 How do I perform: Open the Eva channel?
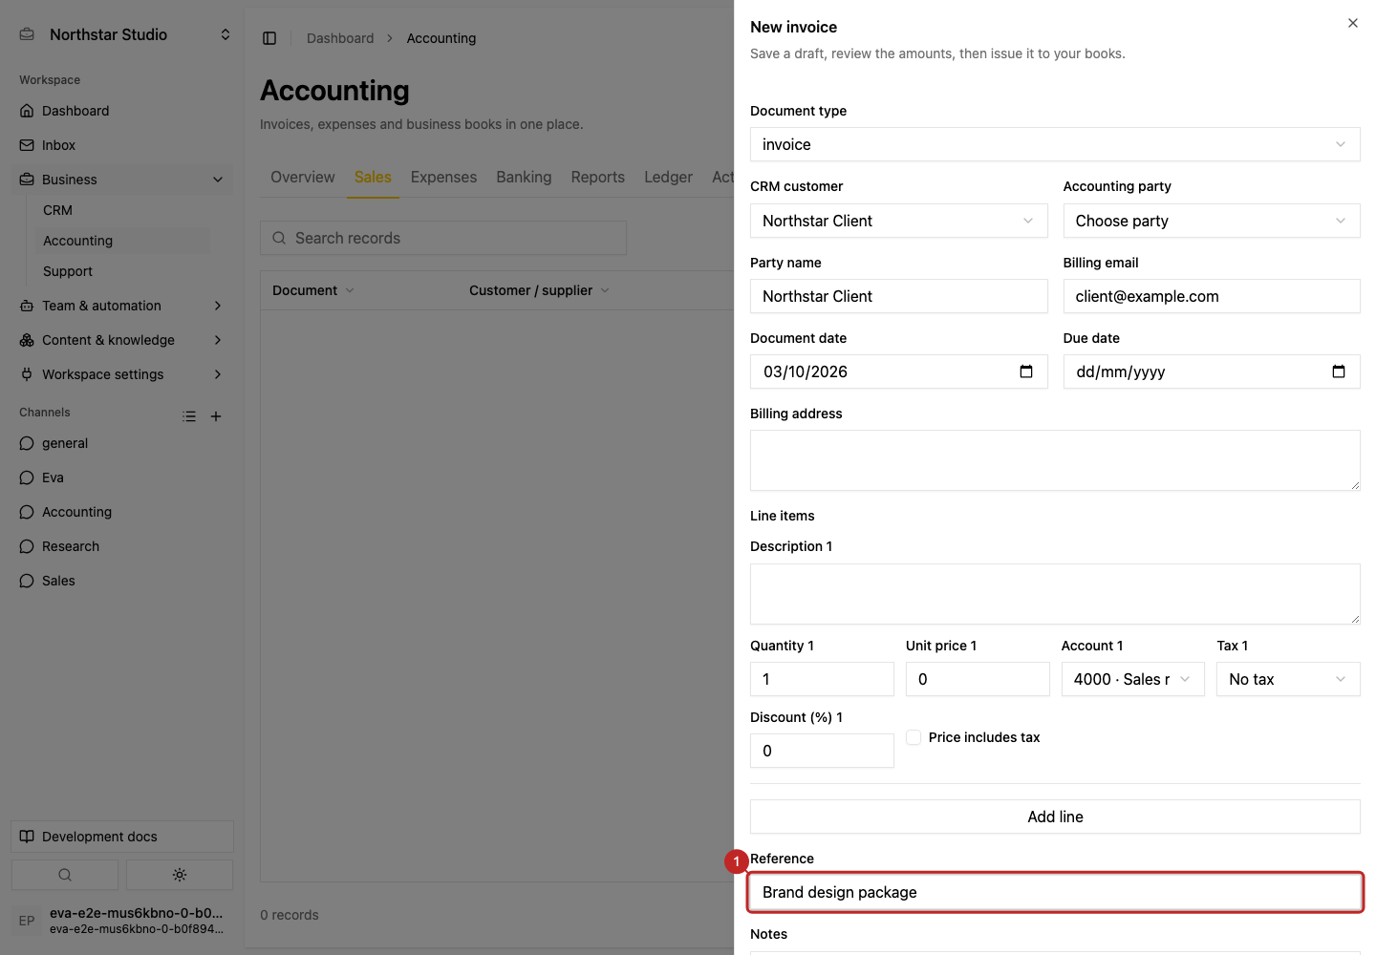pos(122,477)
